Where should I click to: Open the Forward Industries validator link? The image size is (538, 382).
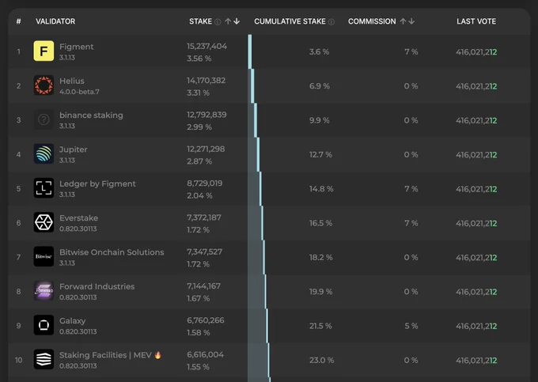tap(97, 286)
